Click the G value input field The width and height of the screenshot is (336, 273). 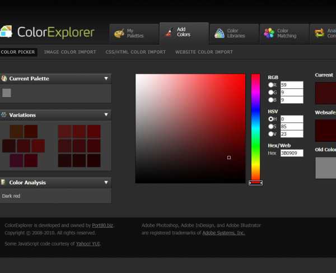click(292, 92)
